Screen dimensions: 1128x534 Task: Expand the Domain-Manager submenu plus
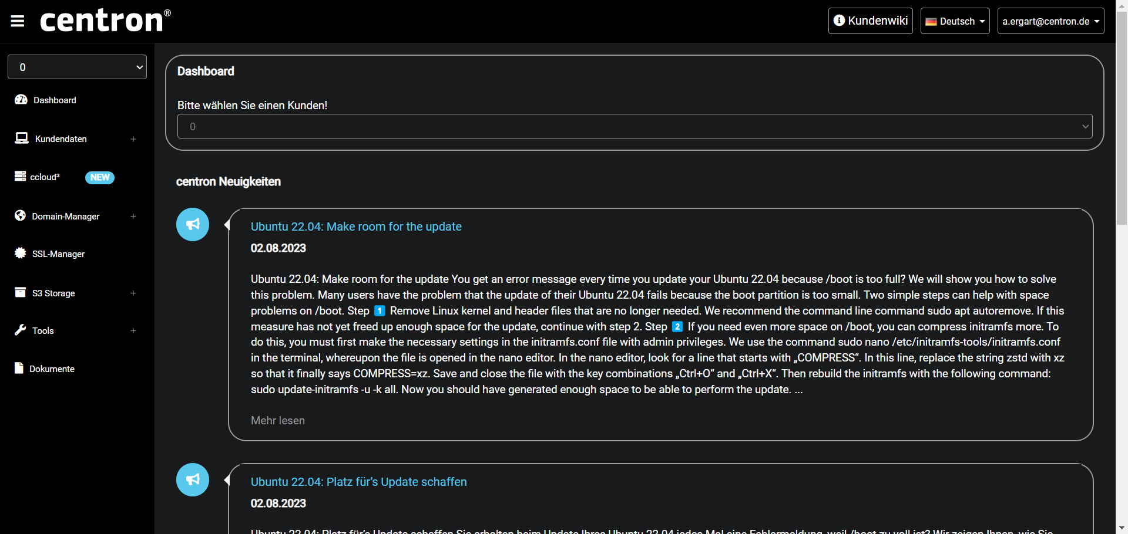click(x=133, y=216)
